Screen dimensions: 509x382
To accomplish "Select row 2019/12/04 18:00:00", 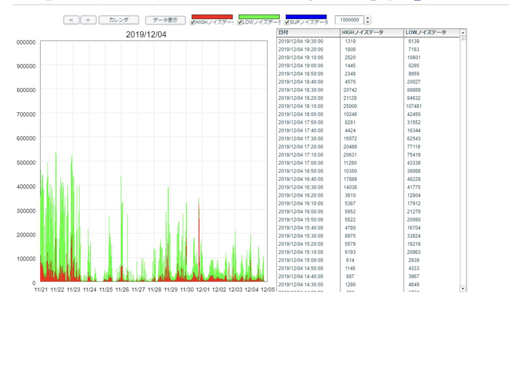I will click(368, 114).
